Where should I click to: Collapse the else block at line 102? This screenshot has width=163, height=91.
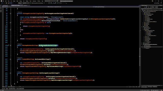click(x=10, y=30)
